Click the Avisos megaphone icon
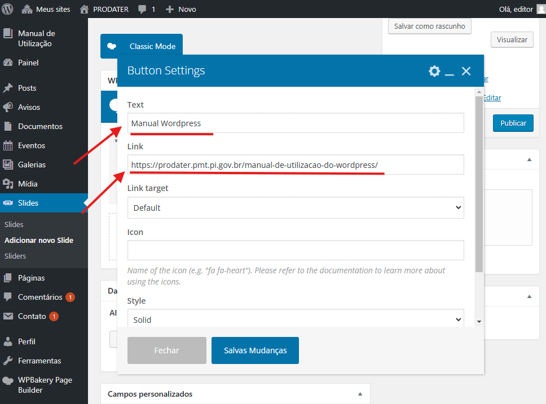The height and width of the screenshot is (404, 546). (x=8, y=107)
